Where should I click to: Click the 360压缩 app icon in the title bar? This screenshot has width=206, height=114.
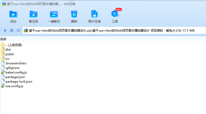4,4
